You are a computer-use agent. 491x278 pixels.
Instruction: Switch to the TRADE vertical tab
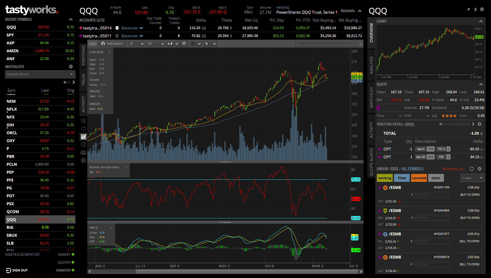pos(83,80)
